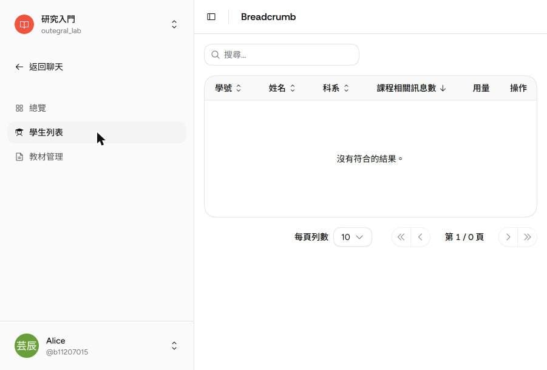Click the 沒有符合的結果 empty message

pos(370,159)
